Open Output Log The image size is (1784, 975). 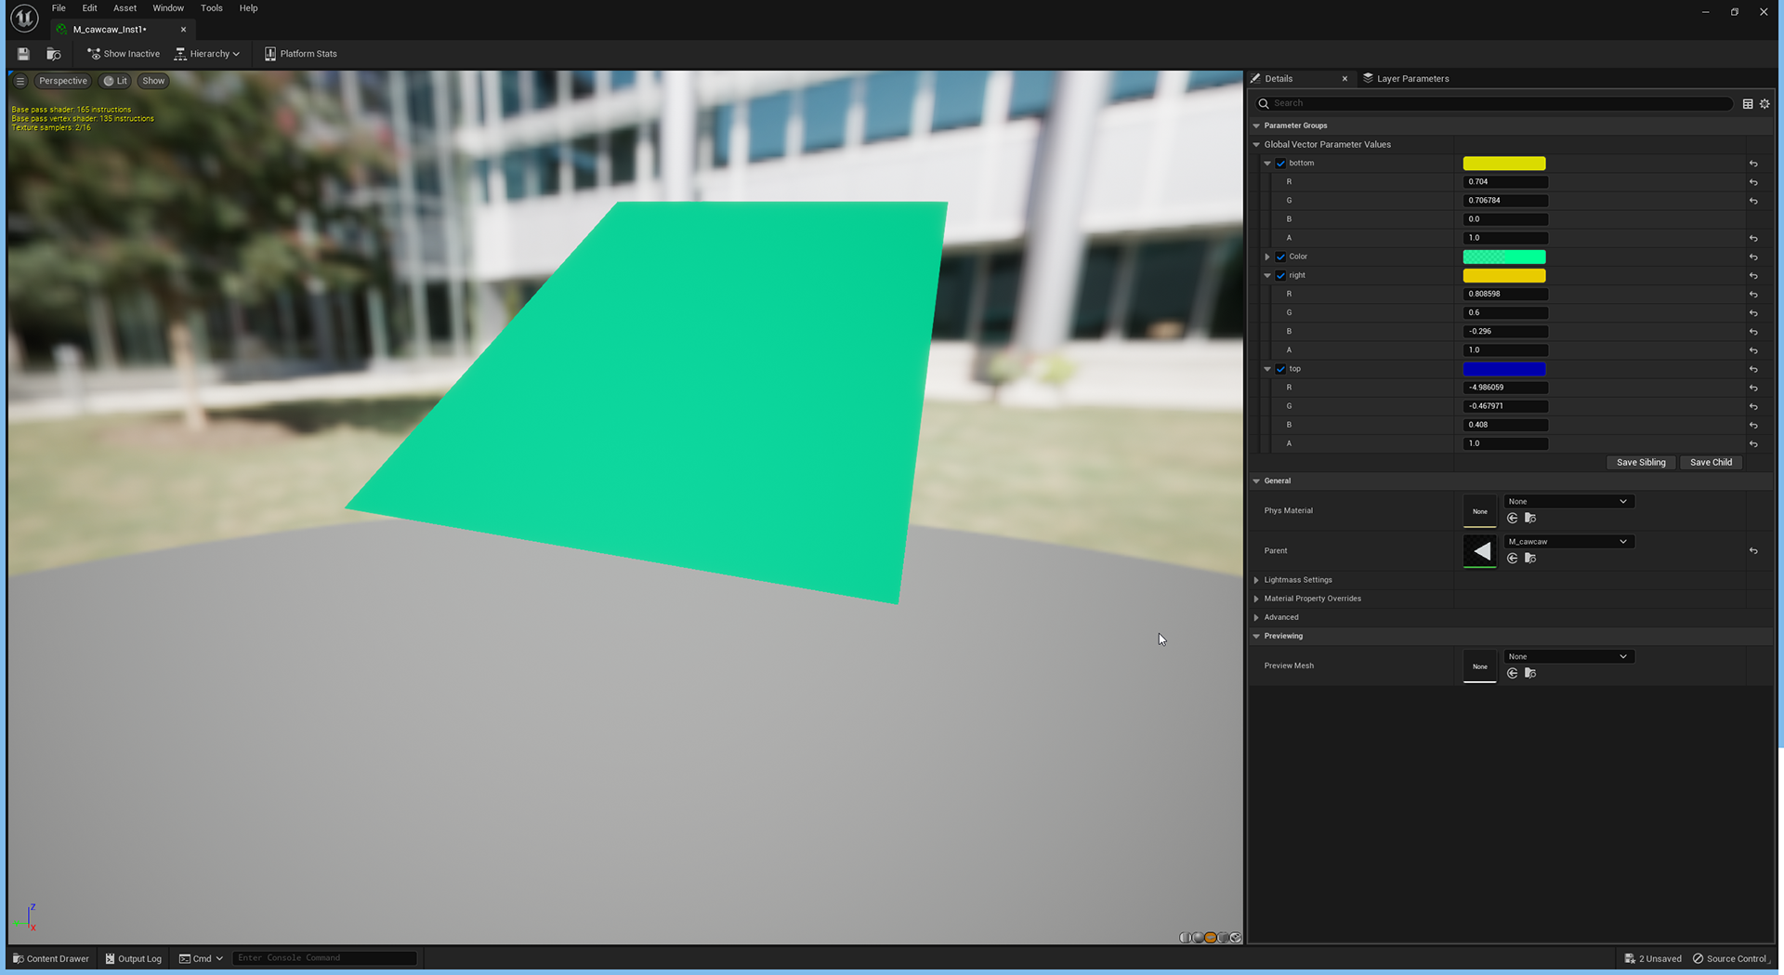pyautogui.click(x=134, y=958)
